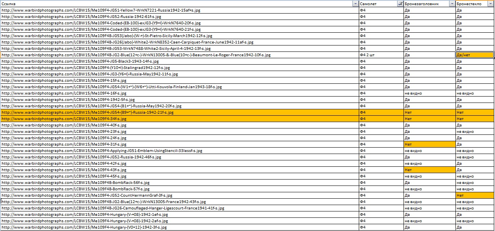Select the orange 'Да/нет' cell

pyautogui.click(x=475, y=55)
